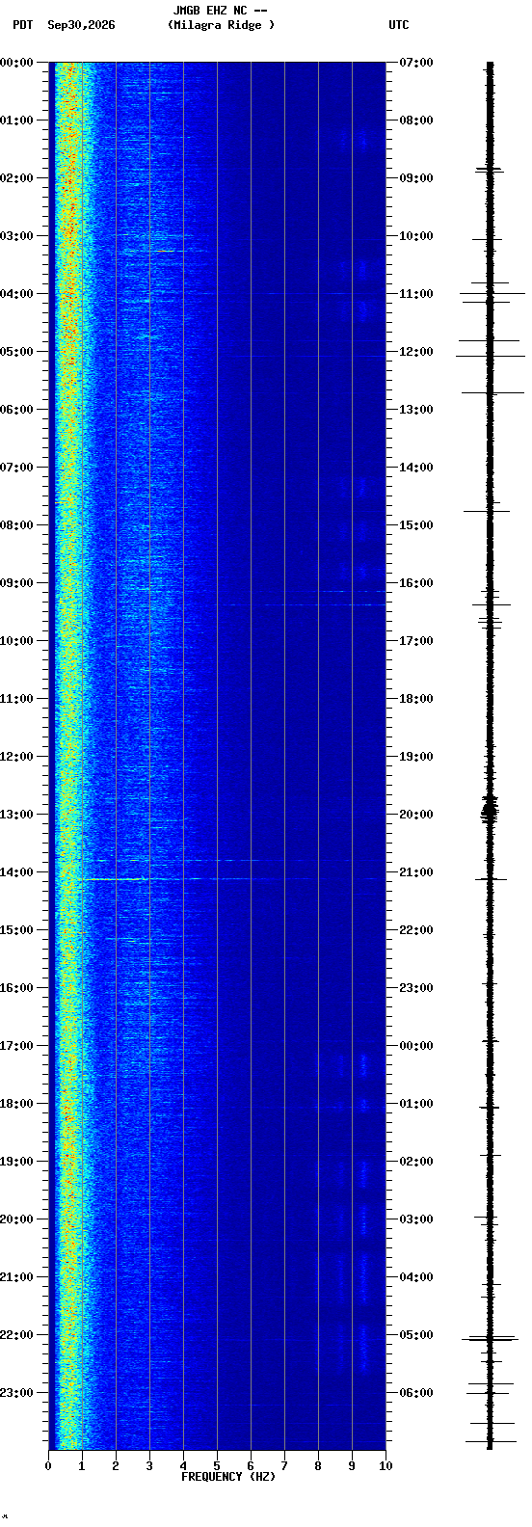The image size is (532, 1527).
Task: Click the PDT '16:00' time label
Action: coord(16,988)
